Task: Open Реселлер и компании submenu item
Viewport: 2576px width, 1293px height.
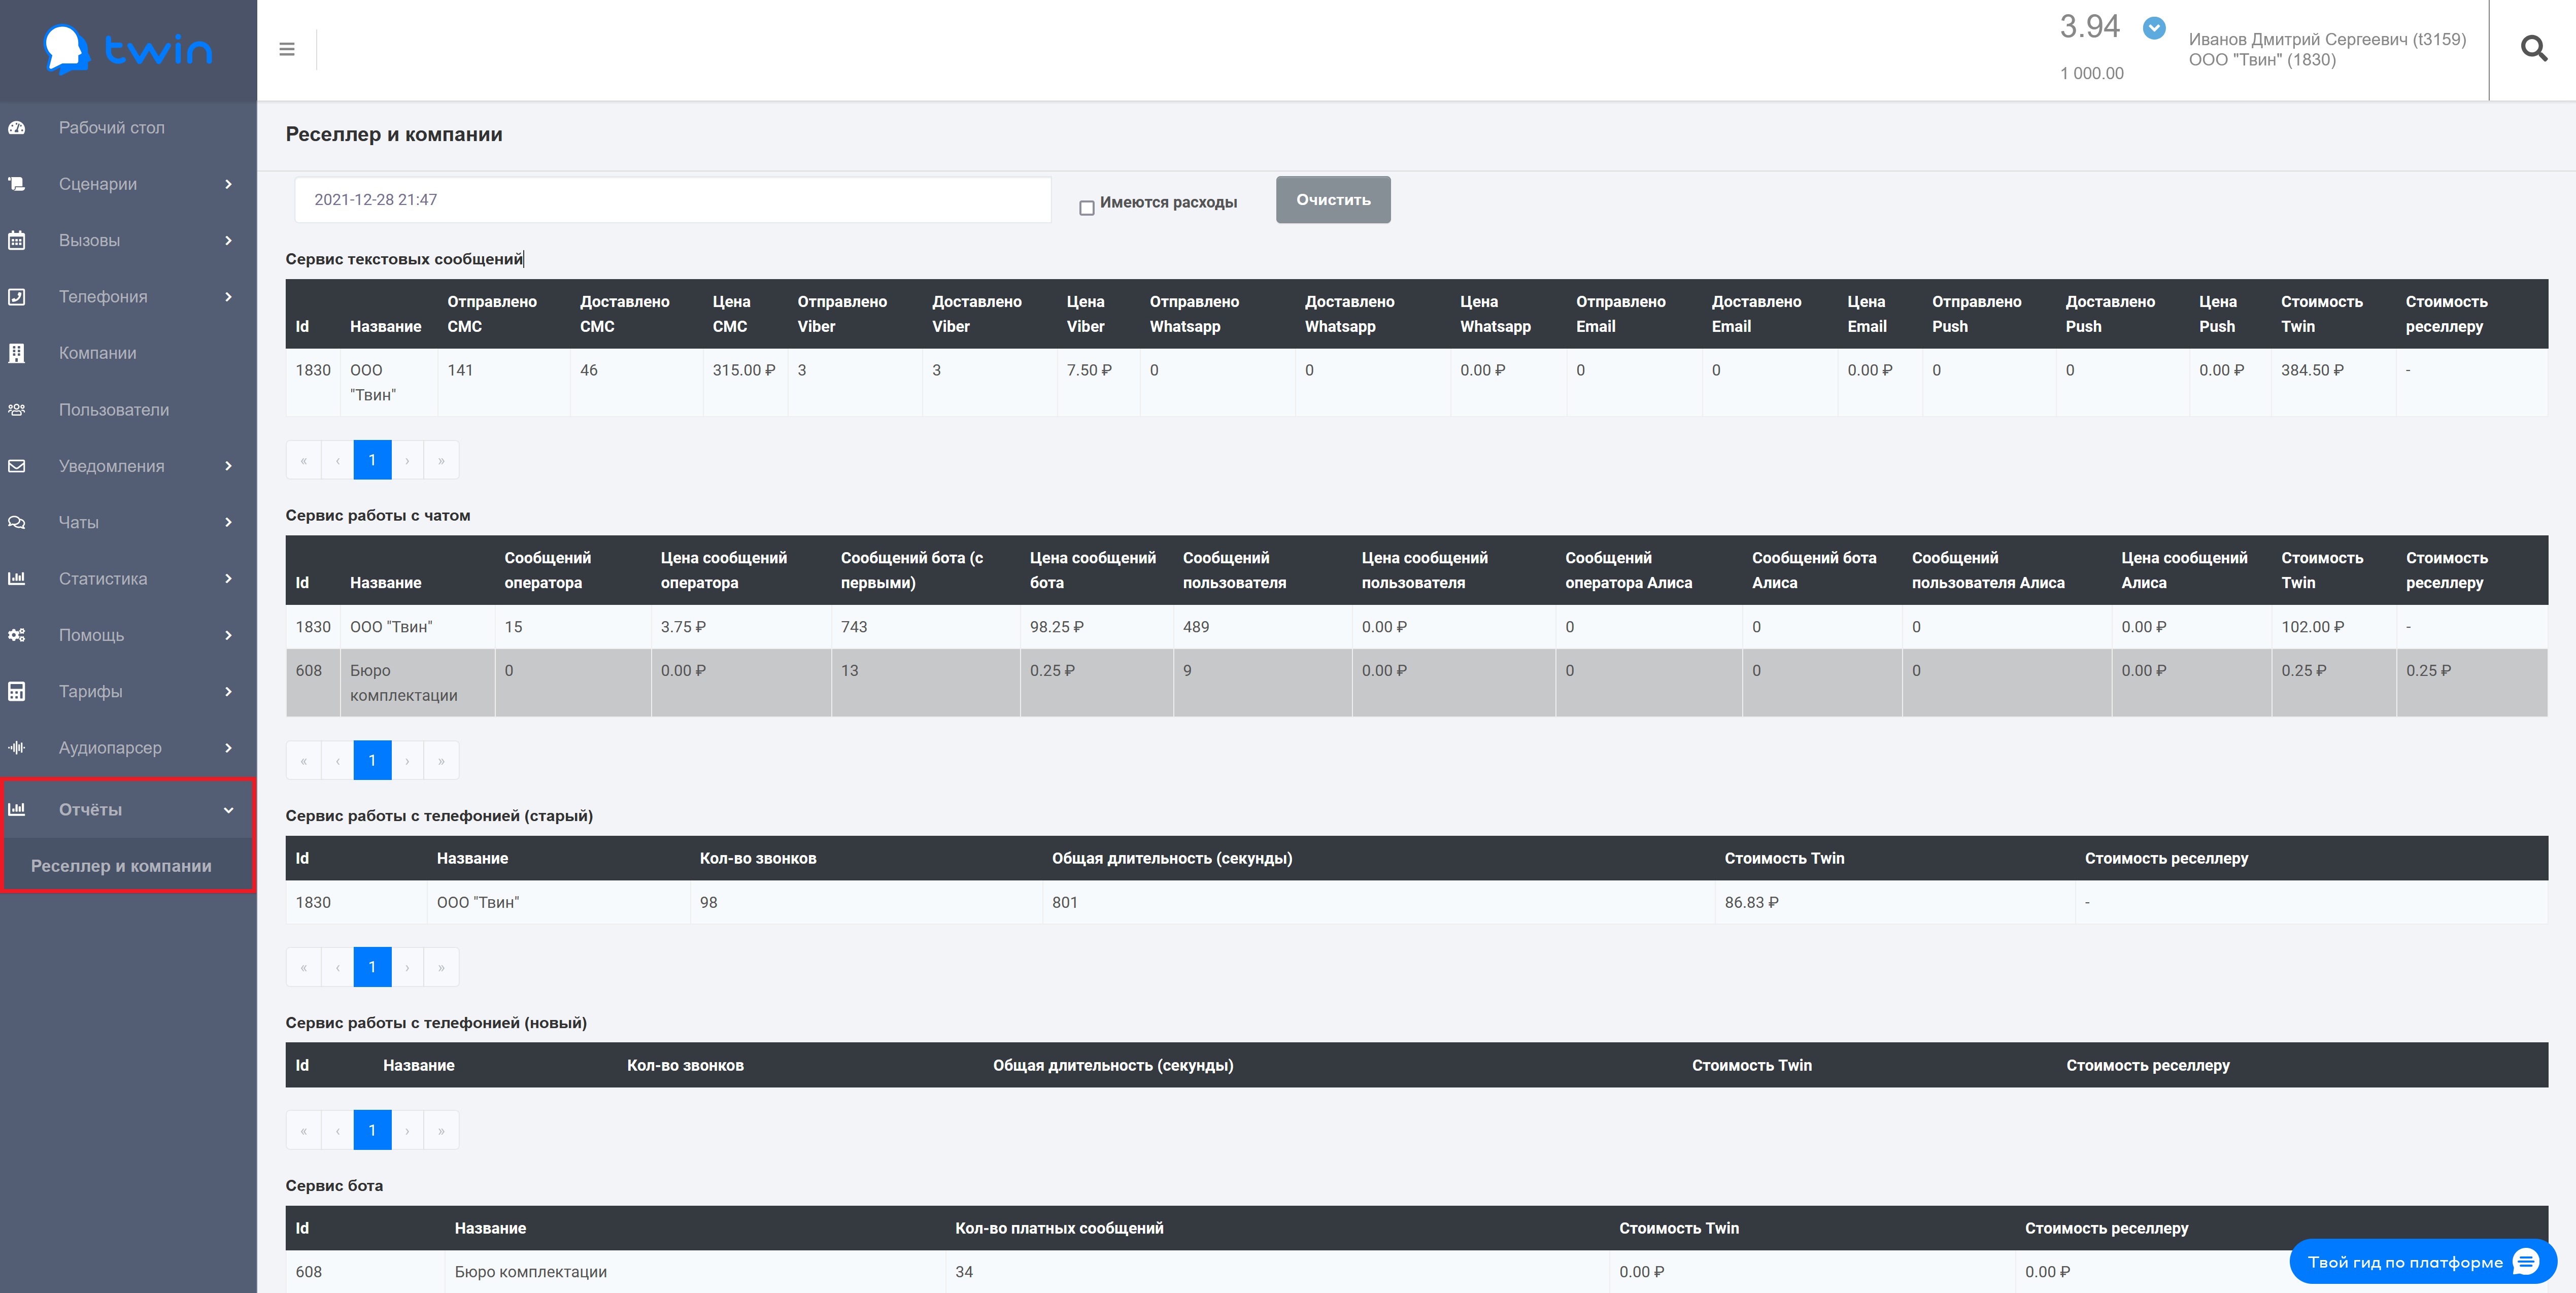Action: pos(121,866)
